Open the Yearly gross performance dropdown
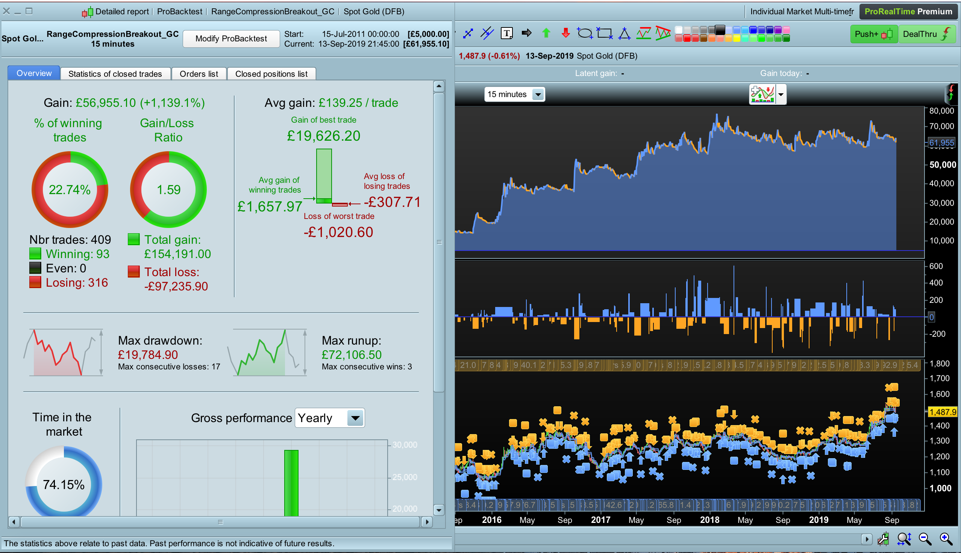Viewport: 961px width, 553px height. pyautogui.click(x=355, y=418)
